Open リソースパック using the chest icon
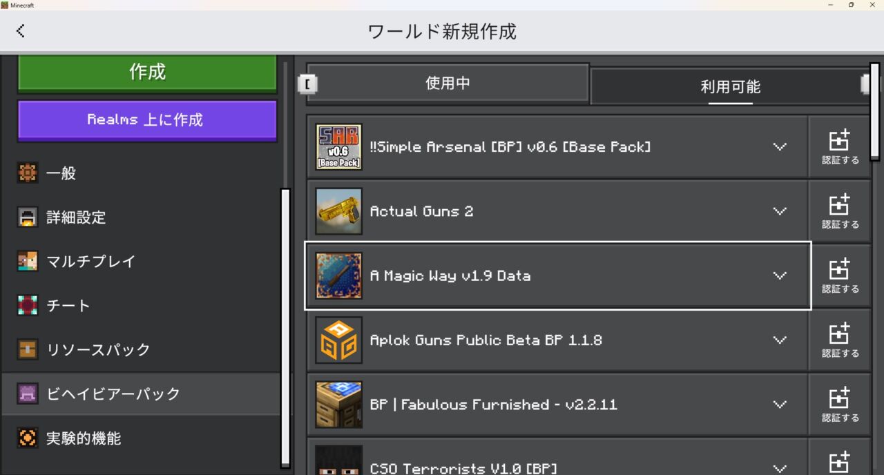884x475 pixels. [26, 349]
